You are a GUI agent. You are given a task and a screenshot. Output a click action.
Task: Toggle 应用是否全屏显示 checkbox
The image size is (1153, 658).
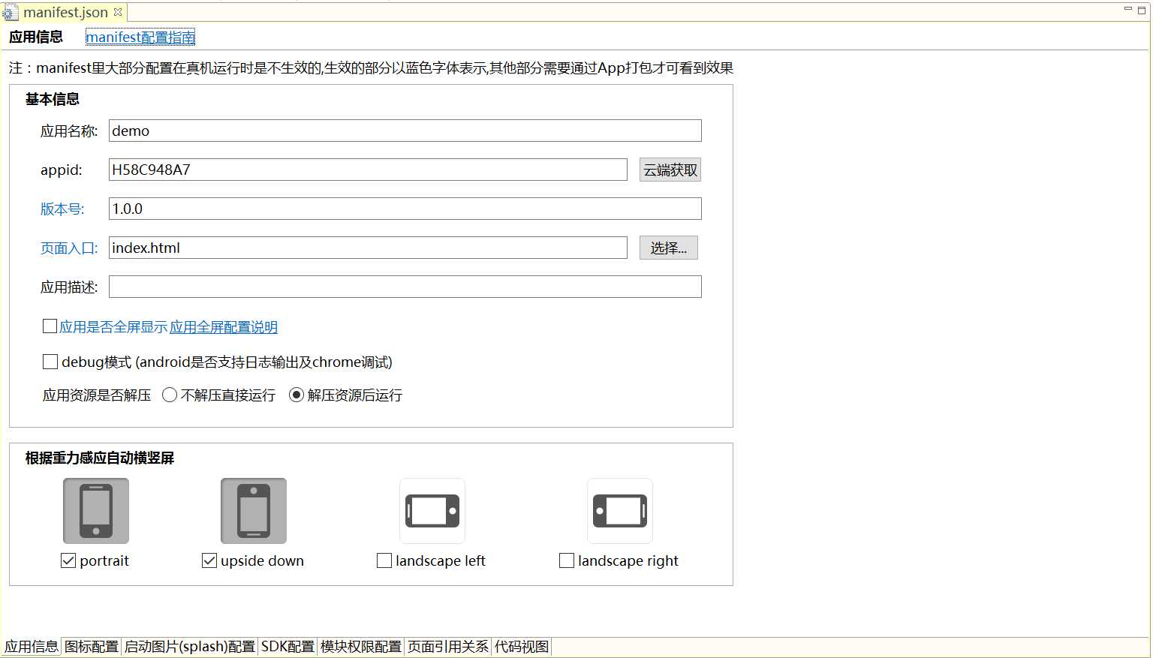pyautogui.click(x=50, y=326)
